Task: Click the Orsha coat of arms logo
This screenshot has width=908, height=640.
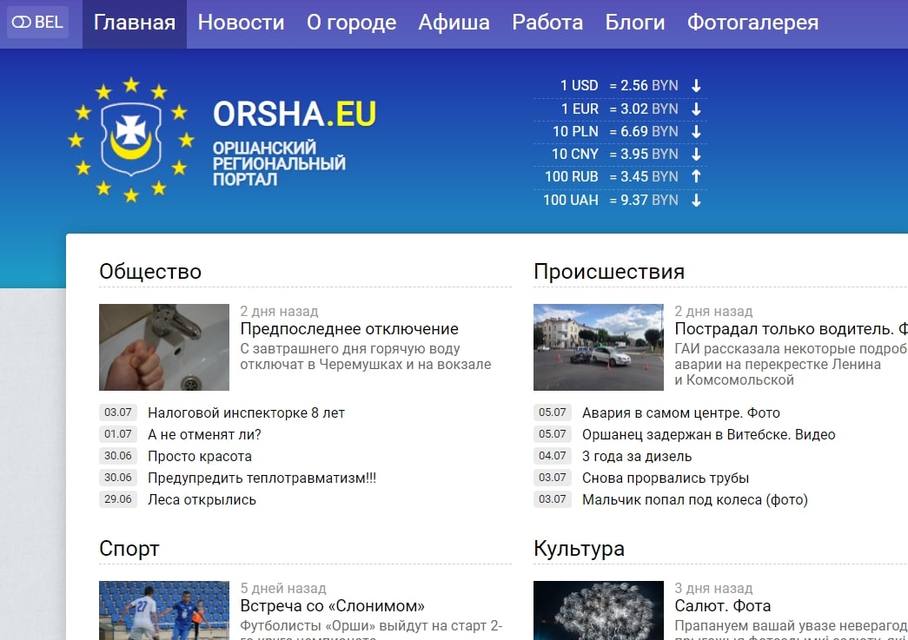Action: coord(131,140)
